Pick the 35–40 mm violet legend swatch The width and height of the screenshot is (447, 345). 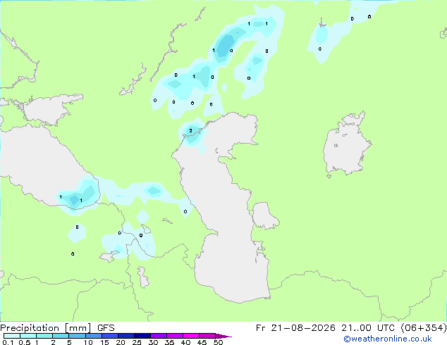pyautogui.click(x=175, y=336)
